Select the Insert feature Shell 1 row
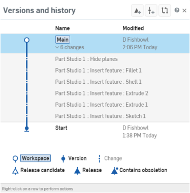190x193 pixels. 95,82
